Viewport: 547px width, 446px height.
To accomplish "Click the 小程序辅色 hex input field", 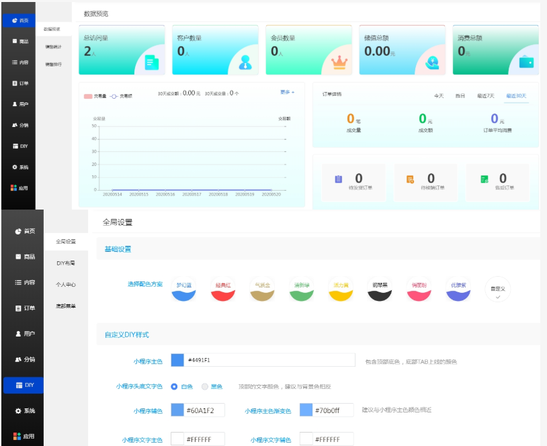I will [204, 410].
